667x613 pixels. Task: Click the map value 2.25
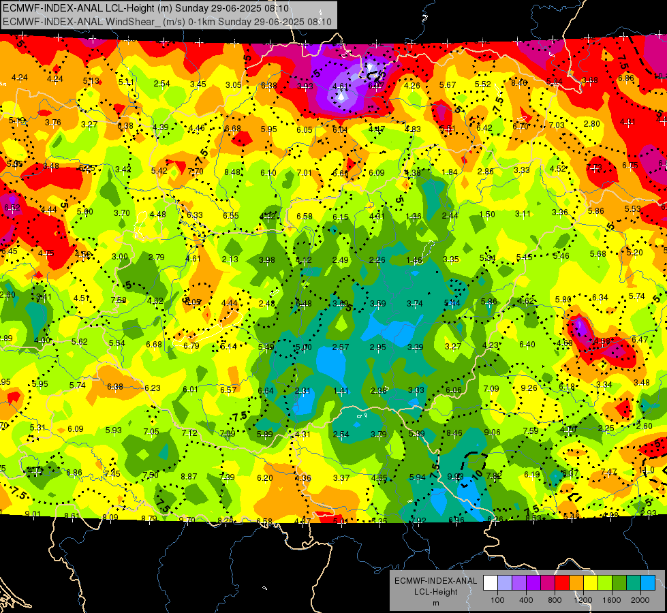click(x=606, y=428)
